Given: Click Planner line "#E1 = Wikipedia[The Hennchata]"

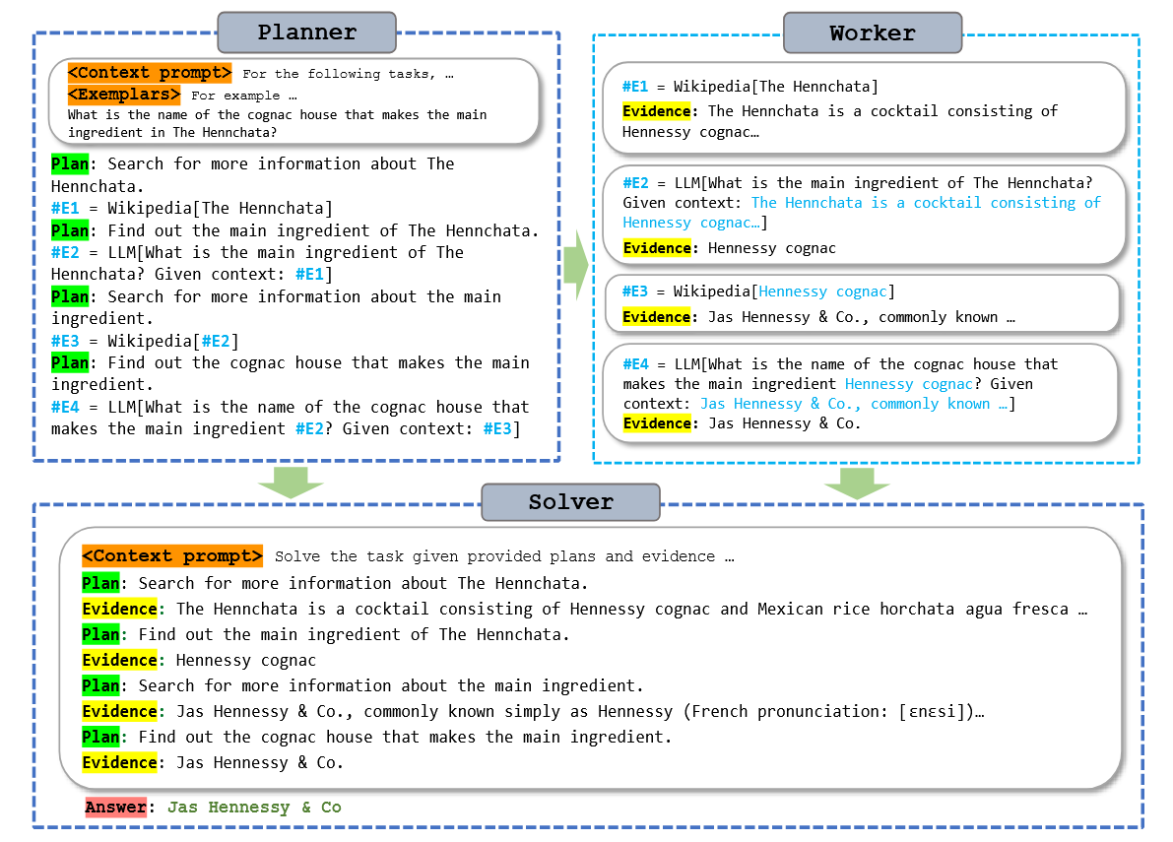Looking at the screenshot, I should click(x=191, y=208).
